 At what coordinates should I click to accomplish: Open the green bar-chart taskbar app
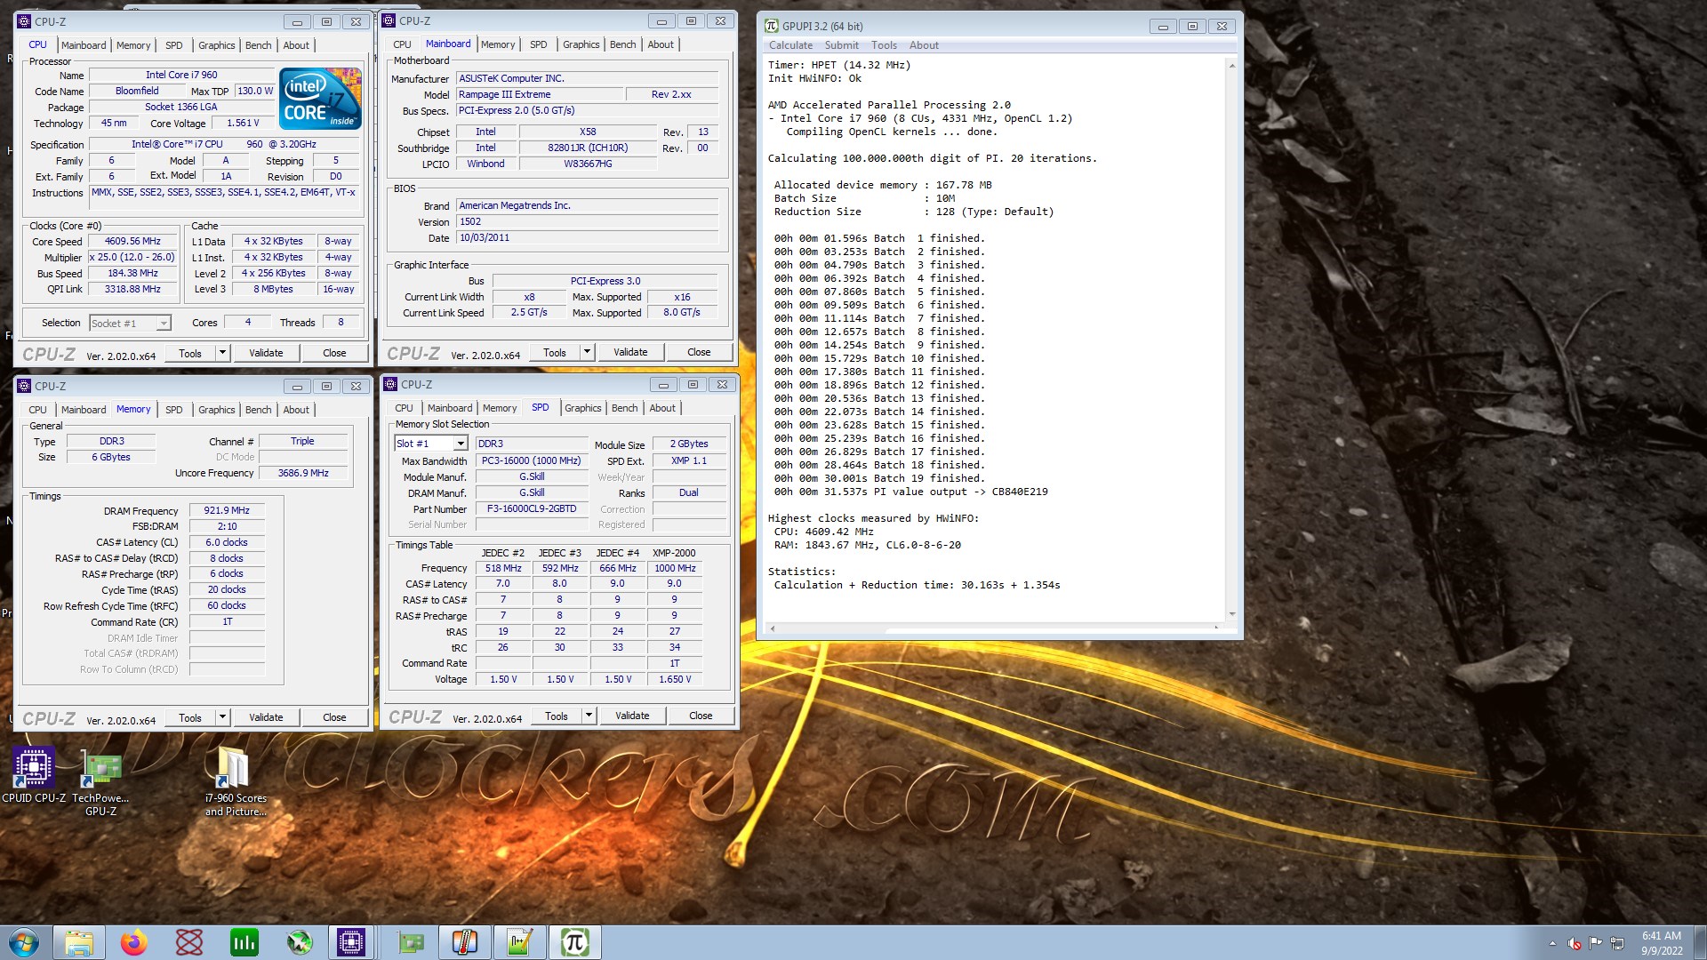click(x=244, y=942)
